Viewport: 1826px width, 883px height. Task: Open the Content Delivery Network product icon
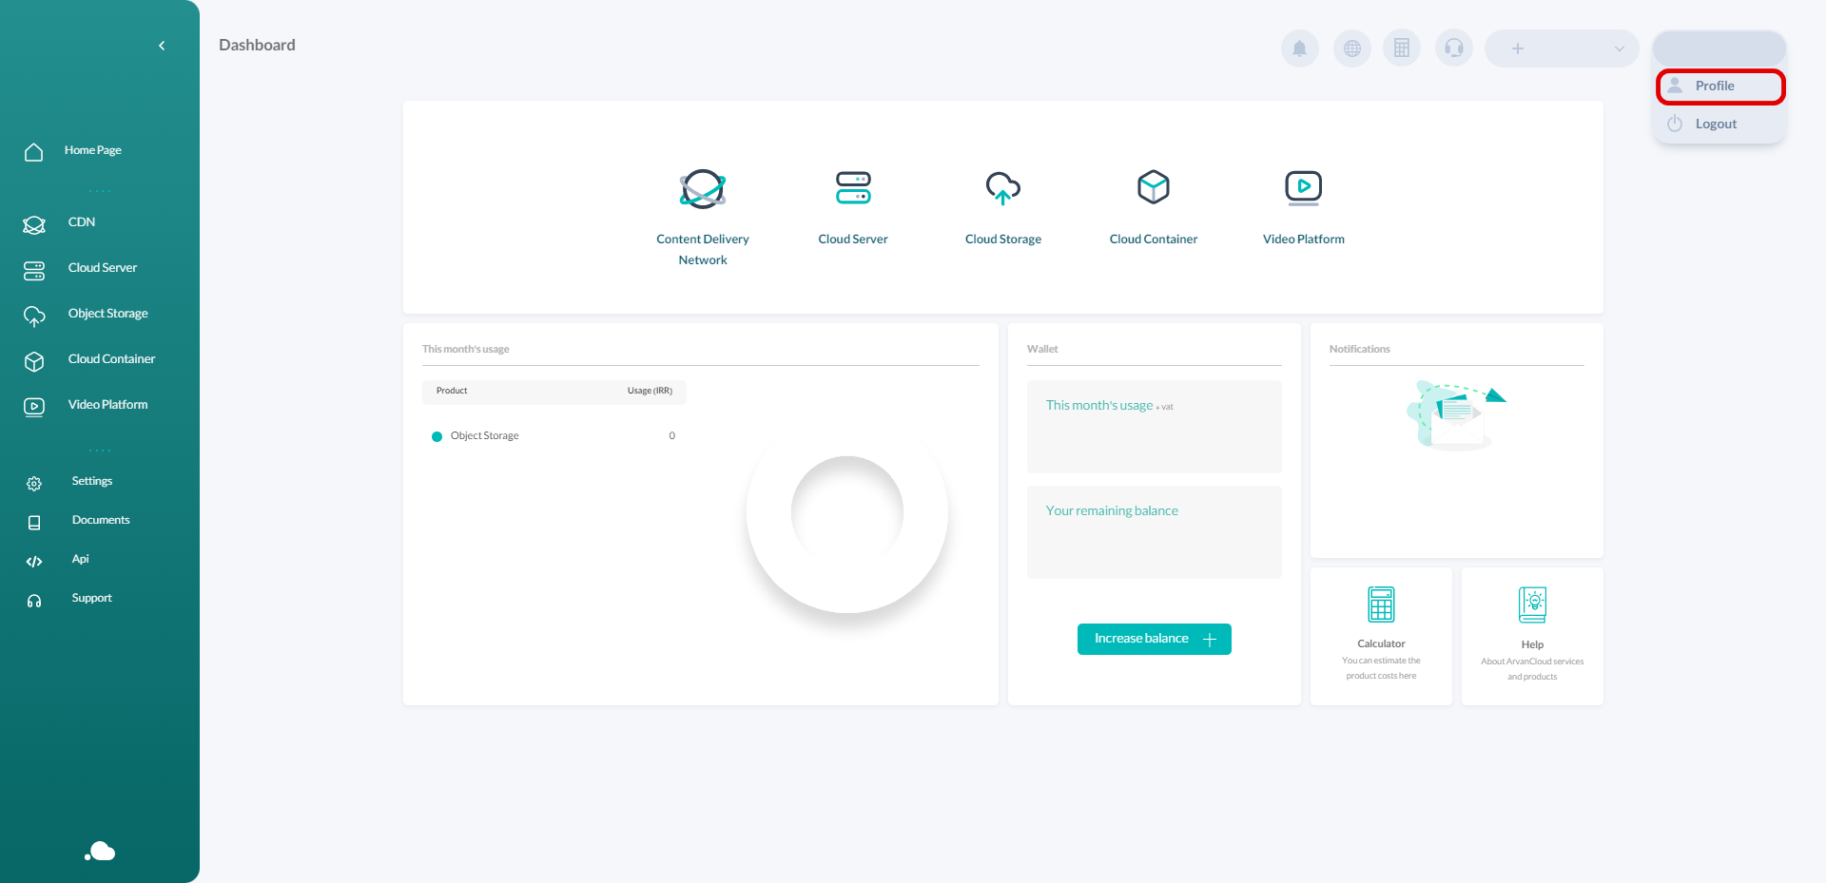point(703,189)
